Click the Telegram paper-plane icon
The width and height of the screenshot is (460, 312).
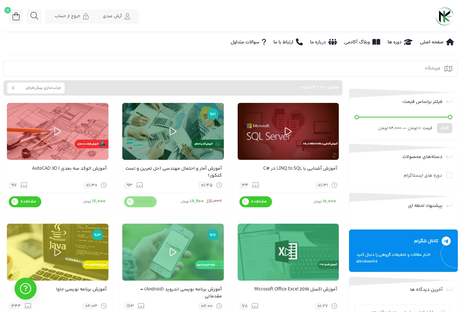(x=446, y=241)
